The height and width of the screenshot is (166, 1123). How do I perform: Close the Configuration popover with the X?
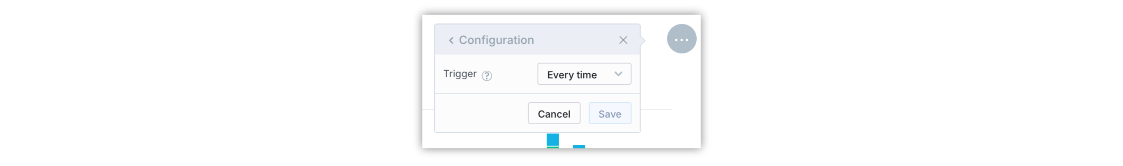pyautogui.click(x=623, y=40)
